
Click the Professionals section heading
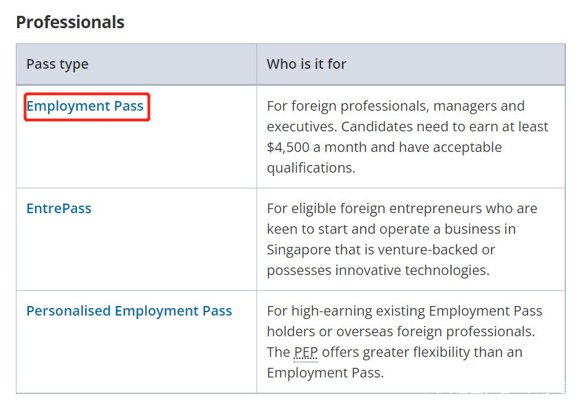pyautogui.click(x=70, y=22)
